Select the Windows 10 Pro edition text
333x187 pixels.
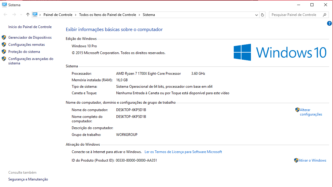(84, 46)
